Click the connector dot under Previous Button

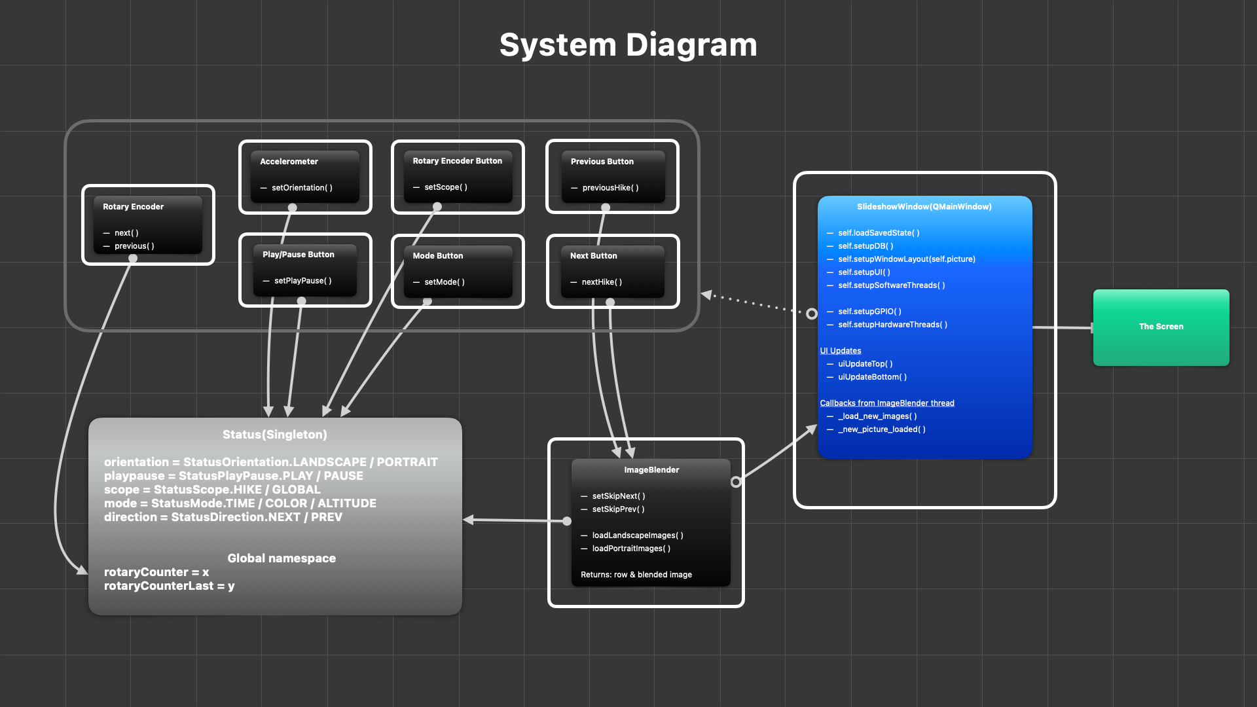[606, 208]
